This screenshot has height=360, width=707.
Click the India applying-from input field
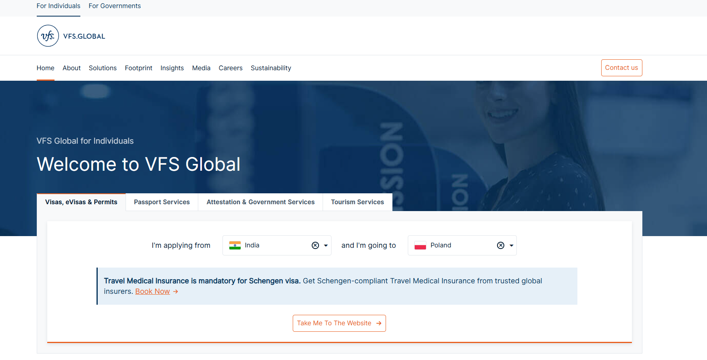point(275,245)
